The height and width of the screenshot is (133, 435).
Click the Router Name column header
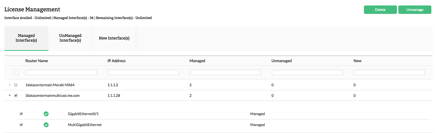(x=37, y=61)
